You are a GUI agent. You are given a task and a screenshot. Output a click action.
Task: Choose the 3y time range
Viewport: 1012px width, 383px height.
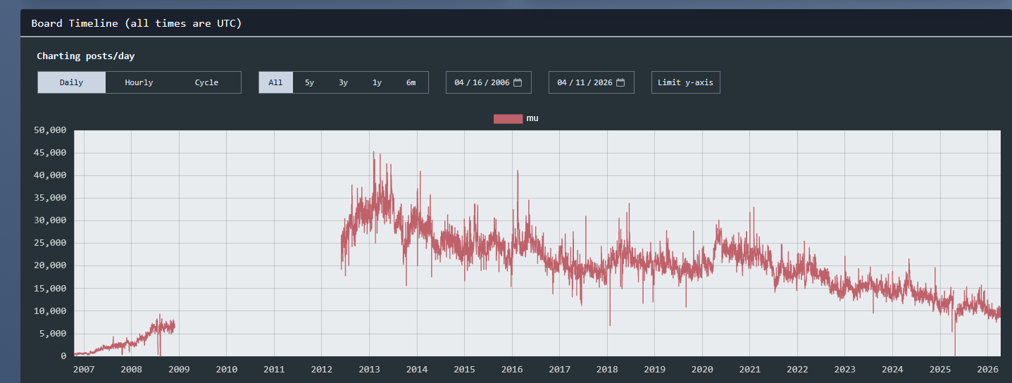343,82
